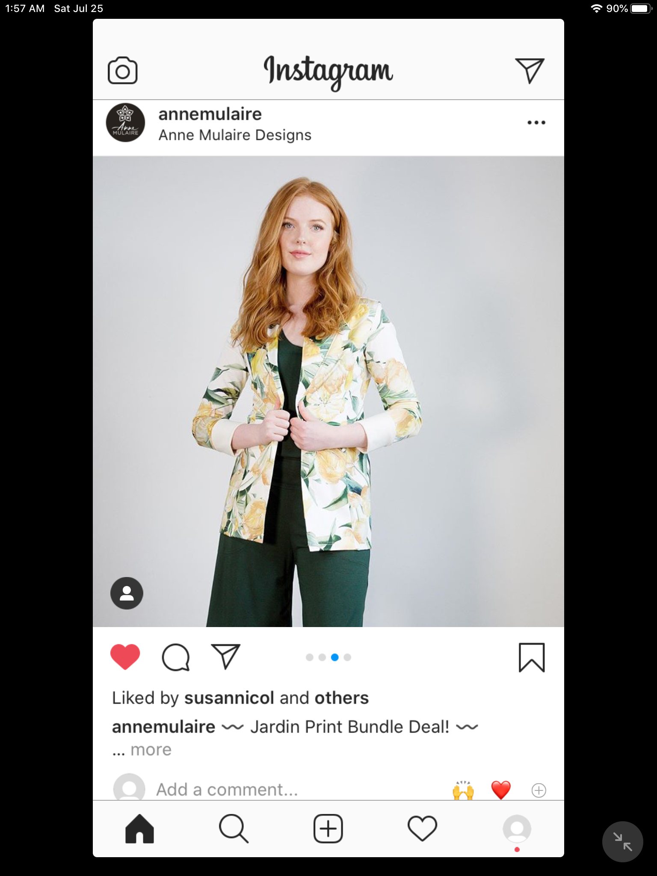Open the three-dot post options menu
The image size is (657, 876).
536,123
